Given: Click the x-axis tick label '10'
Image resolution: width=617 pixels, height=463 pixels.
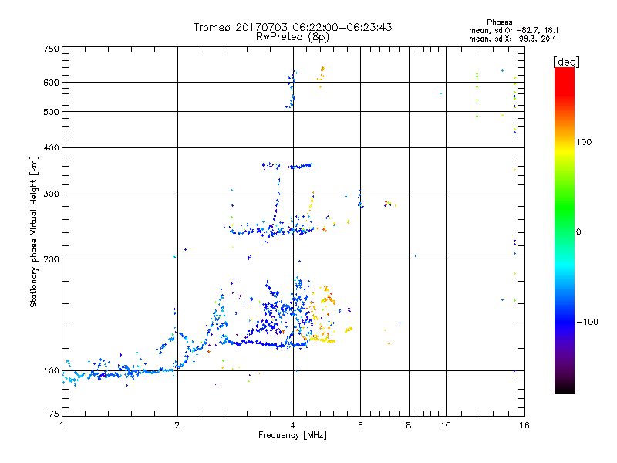Looking at the screenshot, I should coord(446,425).
